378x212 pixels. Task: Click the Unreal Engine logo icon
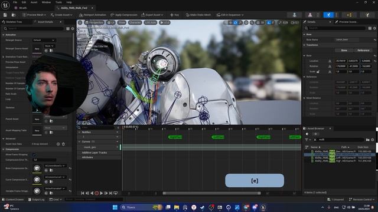tap(5, 5)
